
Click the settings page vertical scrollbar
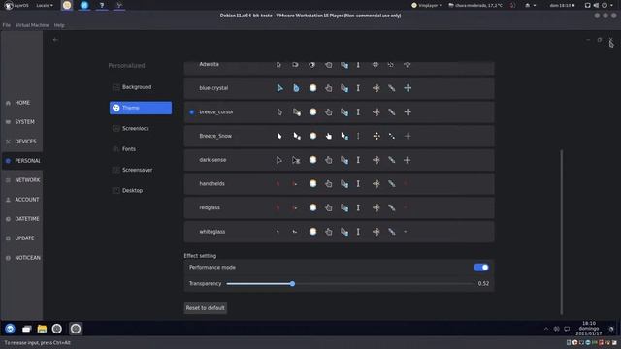point(561,232)
